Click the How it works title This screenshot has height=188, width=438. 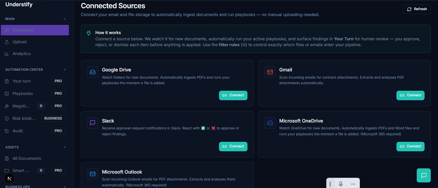pos(108,33)
